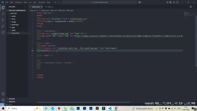This screenshot has width=197, height=111.
Task: Open the weather widget Dzisiaj opady deszcz
Action: pos(143,108)
